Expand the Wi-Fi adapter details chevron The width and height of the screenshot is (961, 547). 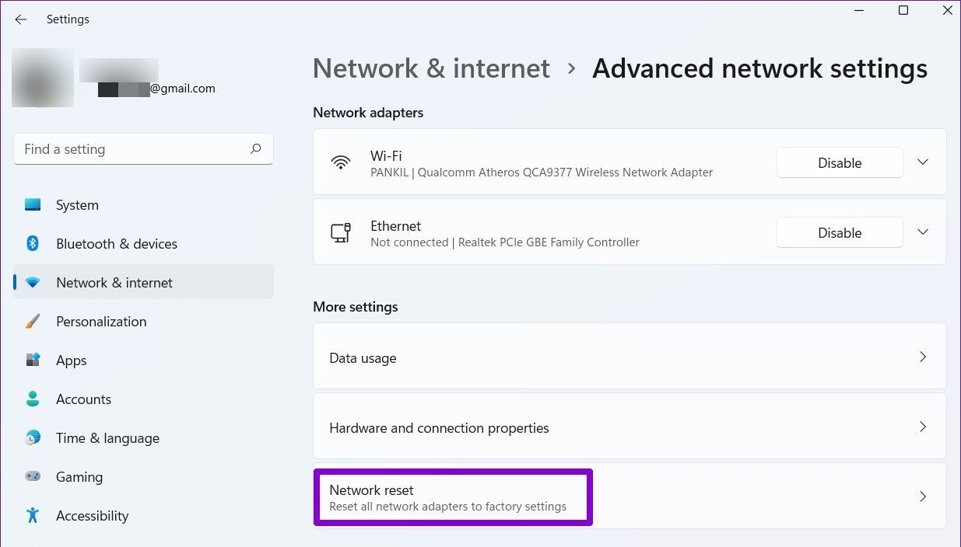[923, 162]
